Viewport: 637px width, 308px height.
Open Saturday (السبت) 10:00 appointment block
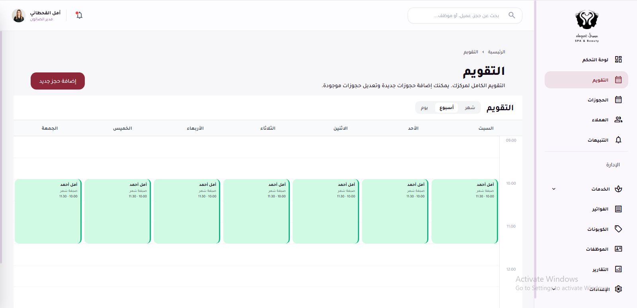[464, 211]
